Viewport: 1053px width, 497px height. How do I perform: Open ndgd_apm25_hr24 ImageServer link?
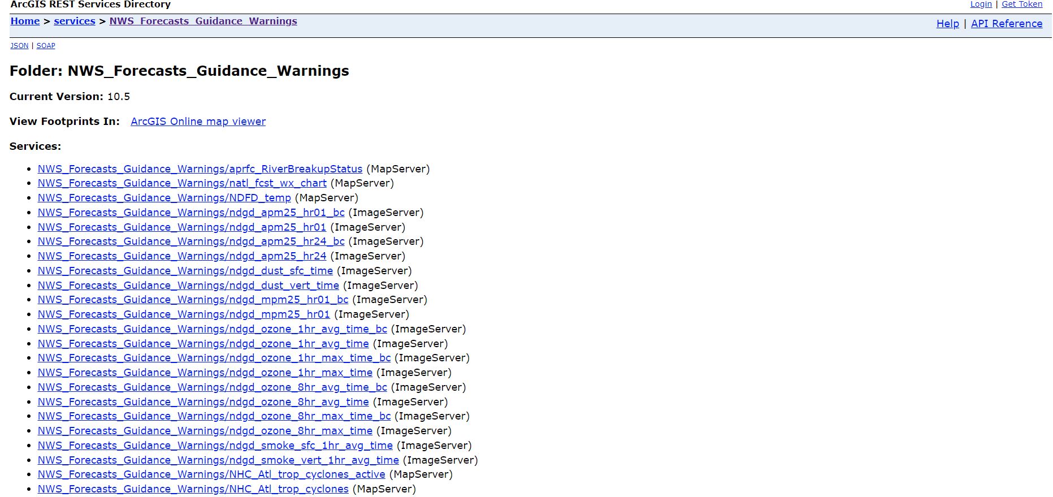pyautogui.click(x=182, y=256)
